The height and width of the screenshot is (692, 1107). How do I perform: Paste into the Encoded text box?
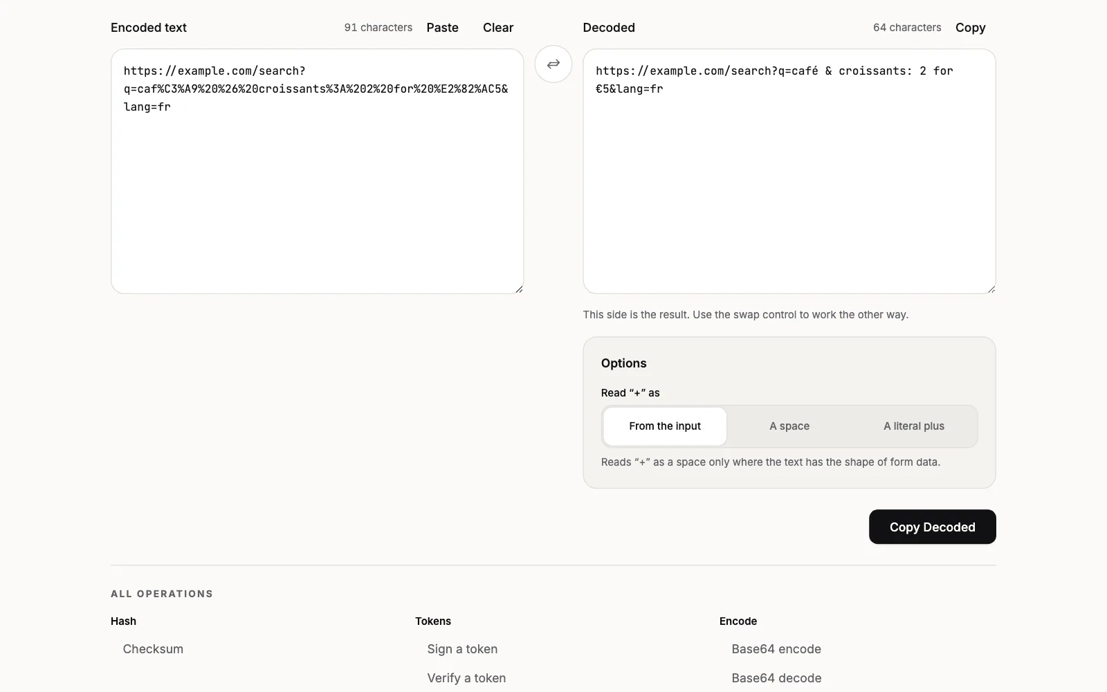pyautogui.click(x=443, y=28)
